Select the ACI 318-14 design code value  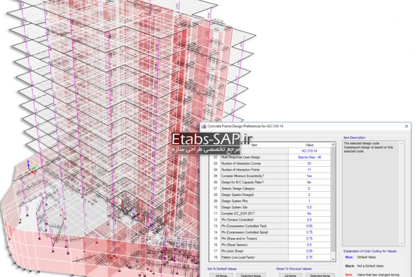coord(309,151)
